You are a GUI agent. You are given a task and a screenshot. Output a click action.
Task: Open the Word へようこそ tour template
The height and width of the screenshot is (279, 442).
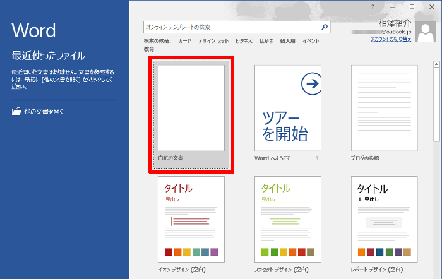click(x=288, y=108)
